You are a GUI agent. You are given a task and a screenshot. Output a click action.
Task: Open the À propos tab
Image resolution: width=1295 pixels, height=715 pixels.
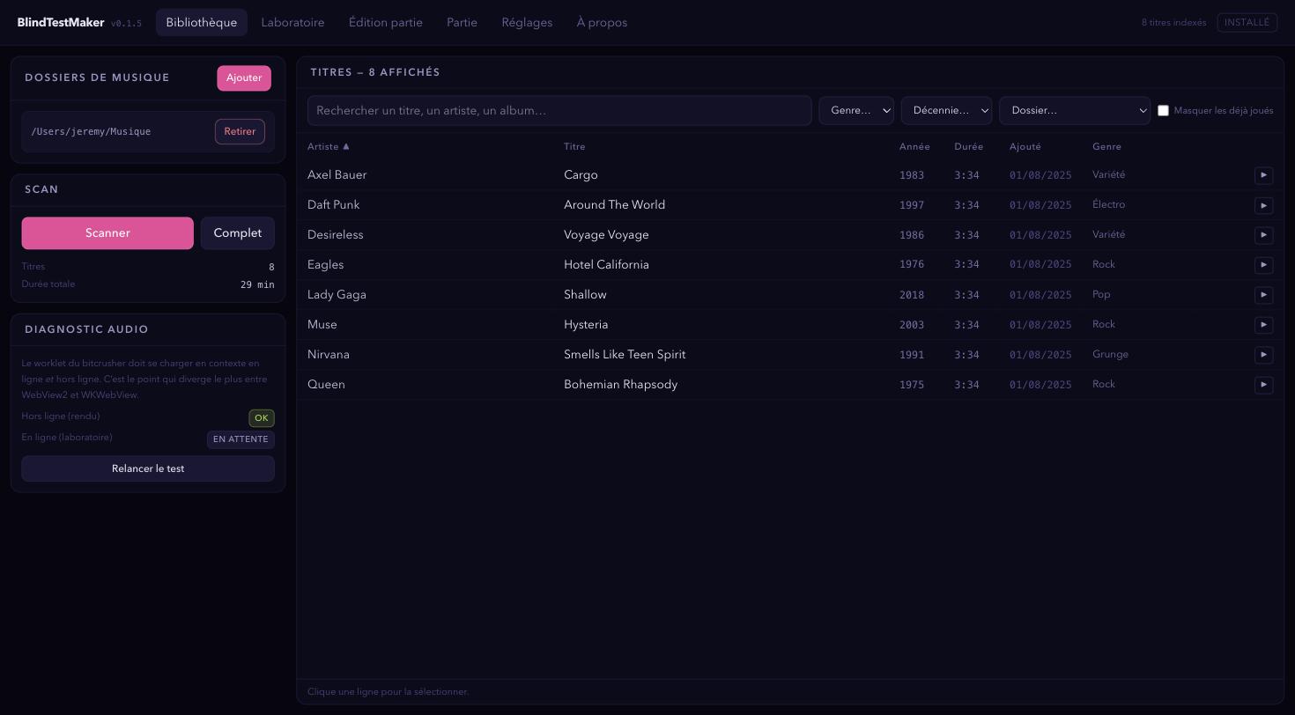[x=602, y=23]
